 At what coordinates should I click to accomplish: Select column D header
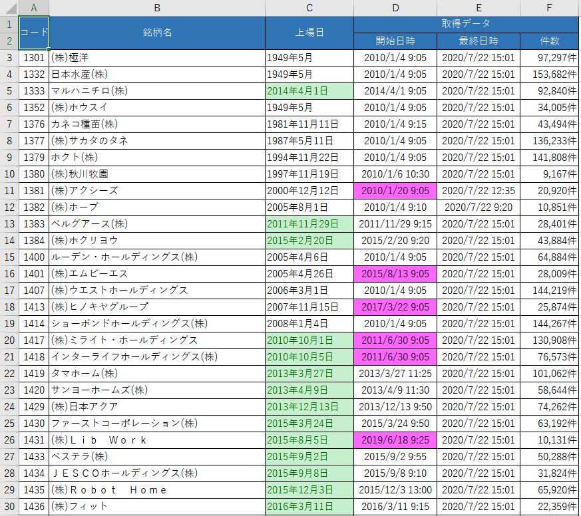[x=395, y=8]
